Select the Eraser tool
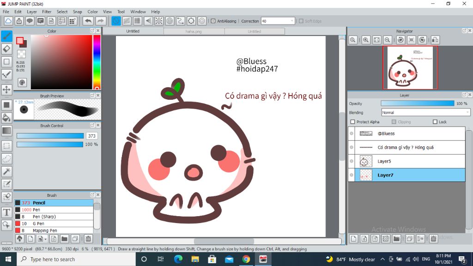The width and height of the screenshot is (473, 266). pyautogui.click(x=6, y=49)
